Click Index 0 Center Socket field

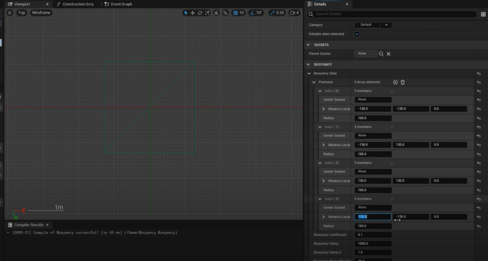[x=373, y=100]
